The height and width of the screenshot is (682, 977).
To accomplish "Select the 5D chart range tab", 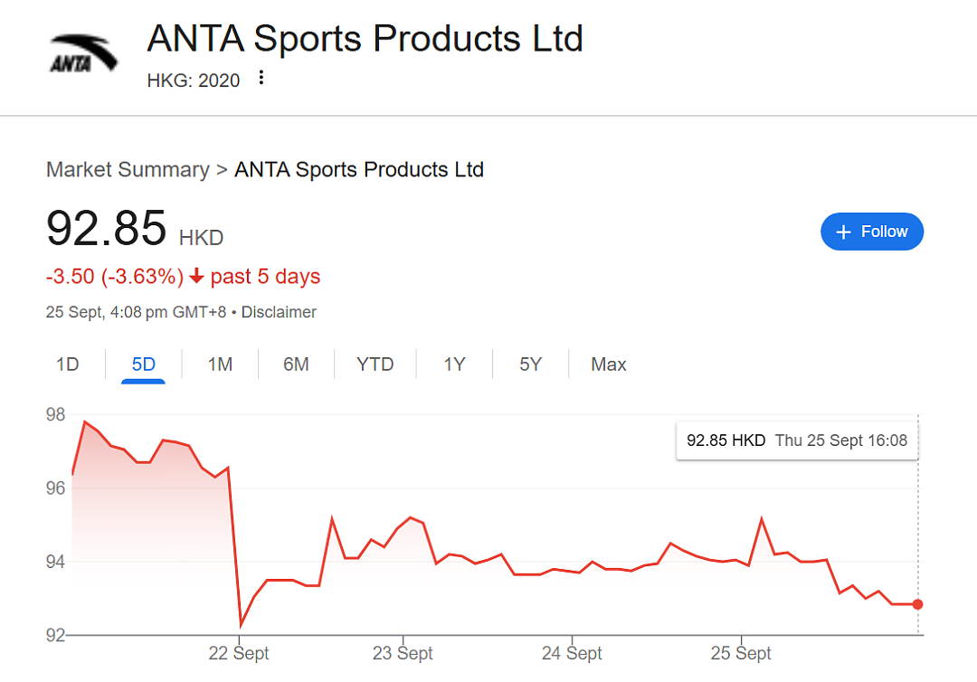I will pos(143,365).
